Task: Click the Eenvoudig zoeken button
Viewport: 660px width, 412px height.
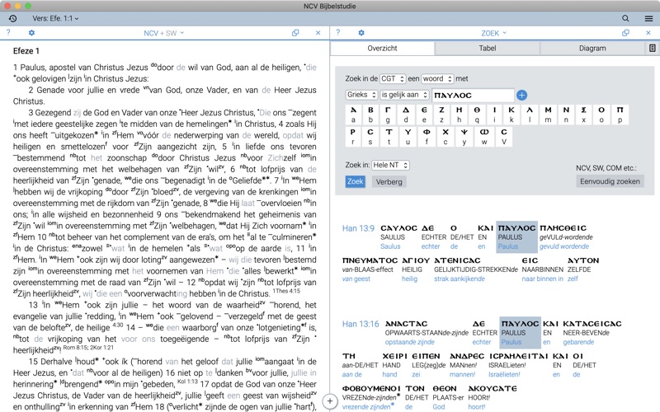Action: click(x=610, y=181)
